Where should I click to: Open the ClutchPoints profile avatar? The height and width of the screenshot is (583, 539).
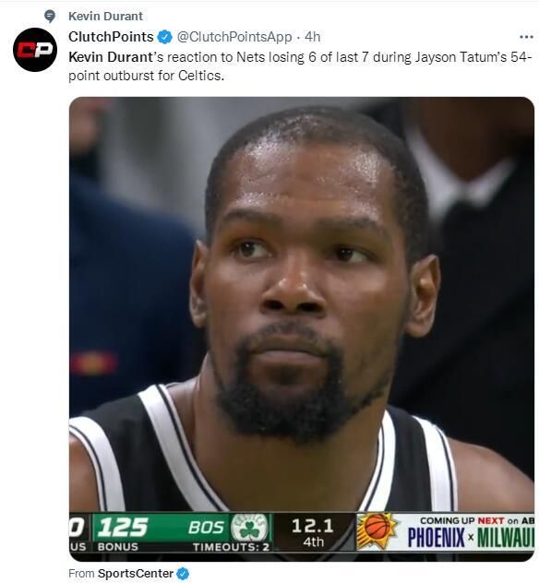tap(35, 50)
